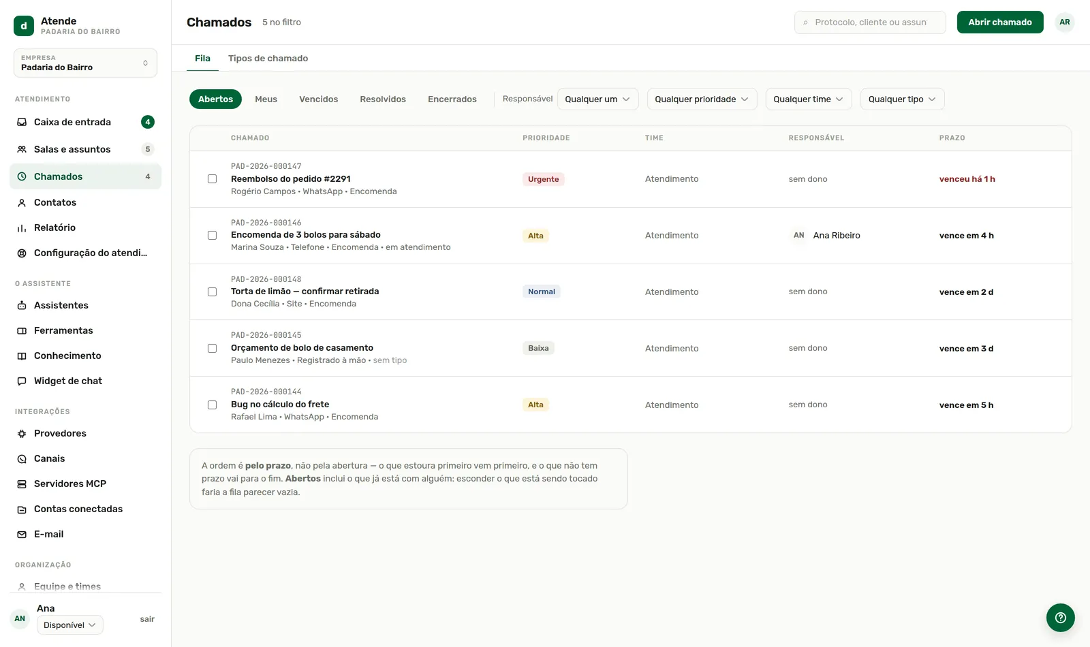The image size is (1090, 647).
Task: Tick checkbox for Encomenda de 3 bolos
Action: click(x=213, y=236)
